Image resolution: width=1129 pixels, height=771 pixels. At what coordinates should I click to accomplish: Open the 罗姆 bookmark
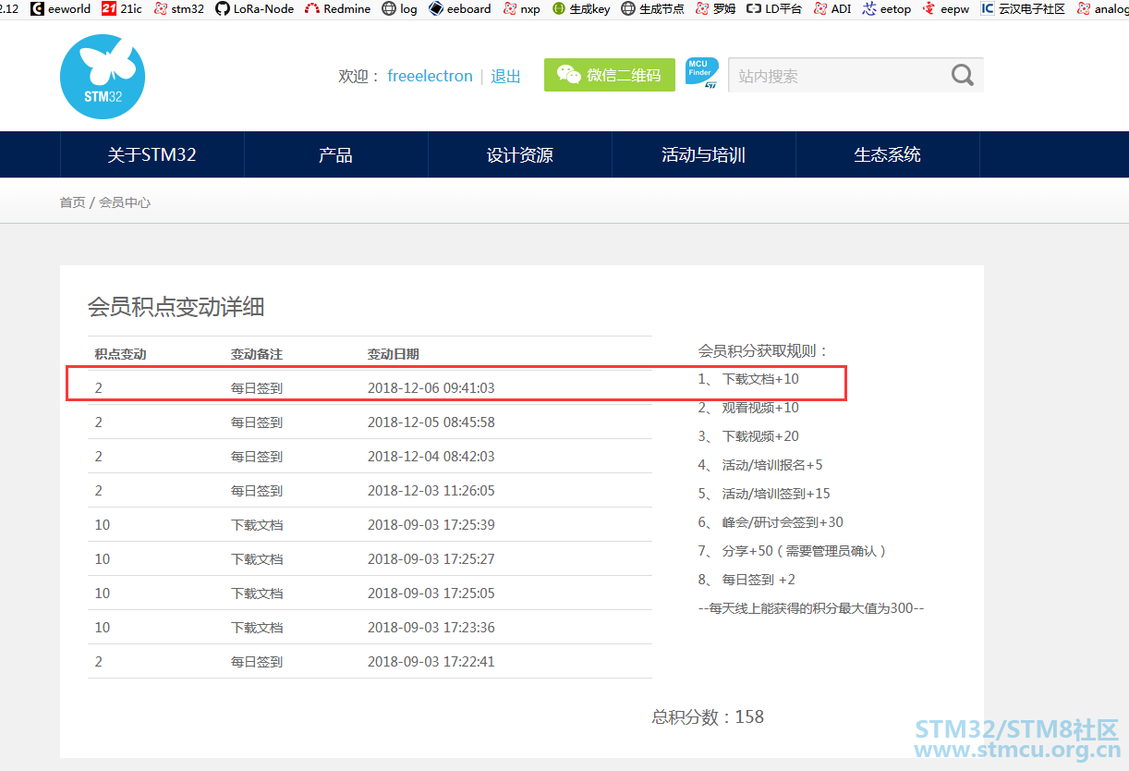coord(716,8)
